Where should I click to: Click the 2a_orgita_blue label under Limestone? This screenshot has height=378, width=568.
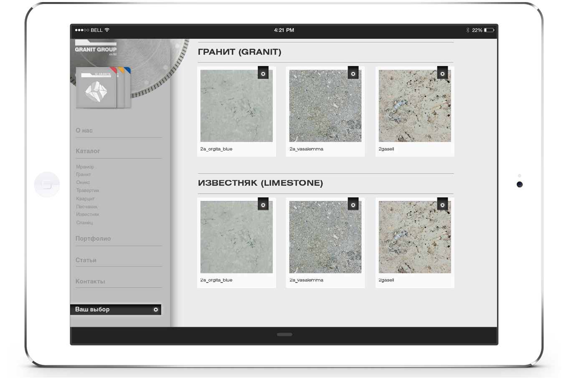coord(216,280)
